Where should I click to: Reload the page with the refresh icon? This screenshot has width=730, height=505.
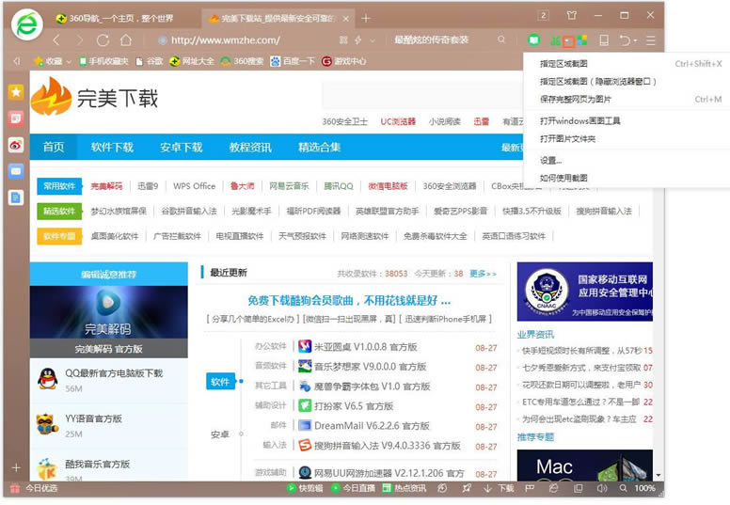(x=103, y=40)
